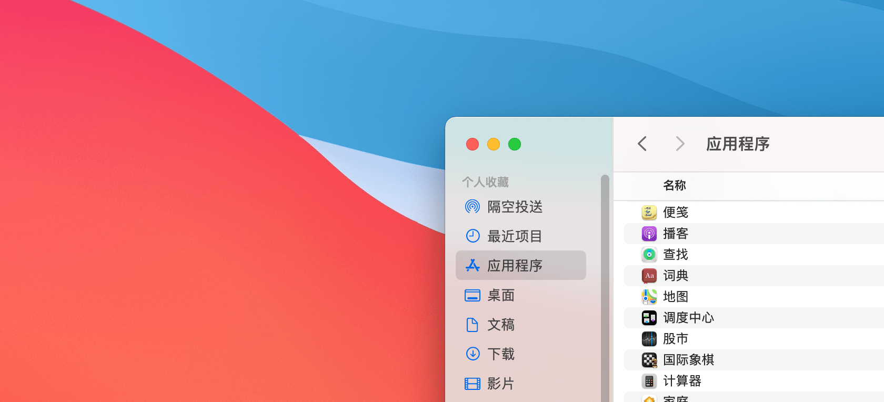The height and width of the screenshot is (402, 884).
Task: Click the 个人收藏 section header
Action: point(485,182)
